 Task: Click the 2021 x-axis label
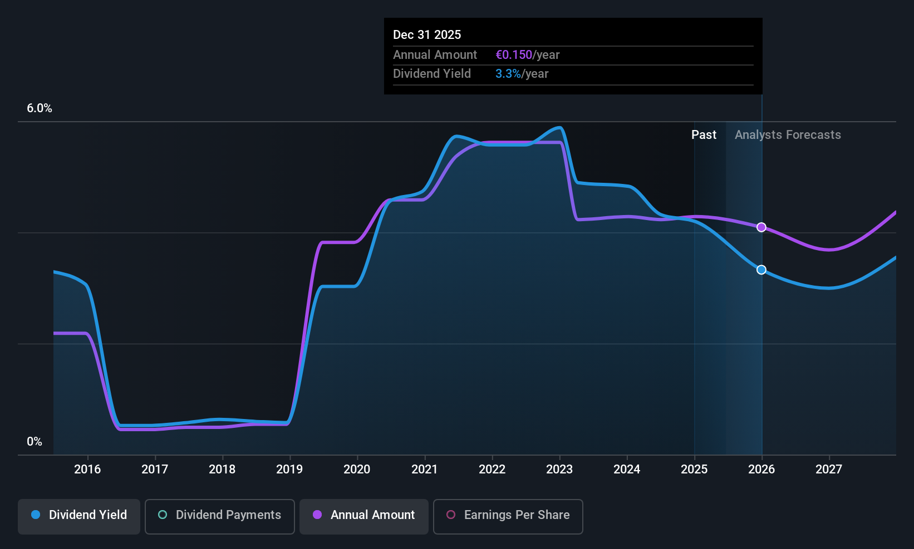click(425, 470)
